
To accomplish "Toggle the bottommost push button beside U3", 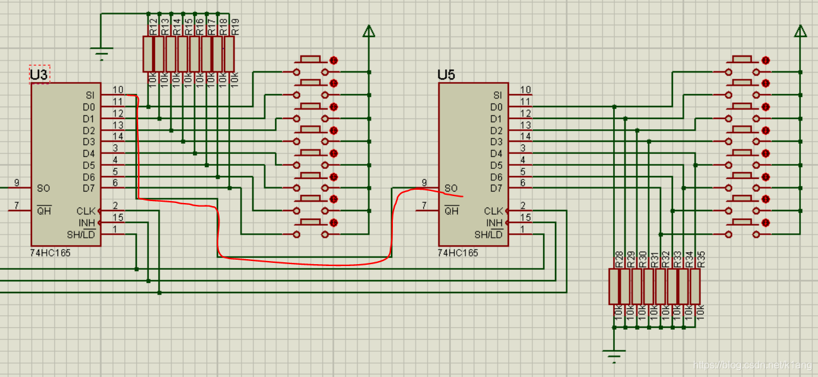I will point(310,228).
